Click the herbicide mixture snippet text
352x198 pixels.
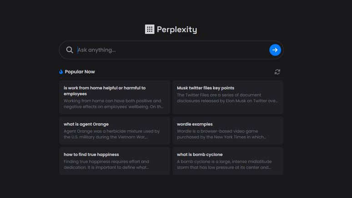point(111,134)
